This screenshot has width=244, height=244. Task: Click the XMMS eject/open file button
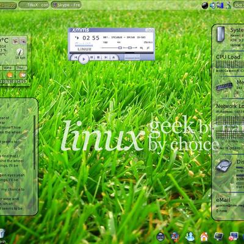coord(113,57)
